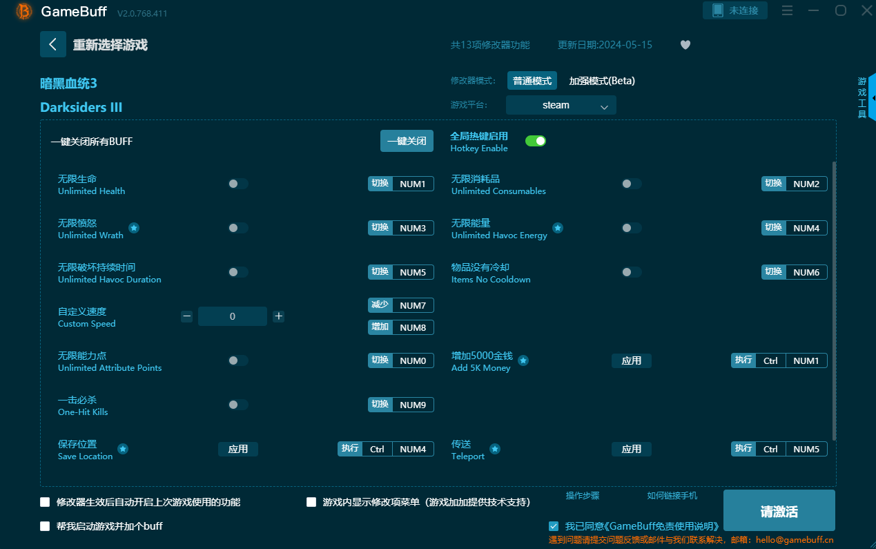Screen dimensions: 876x549
Task: Turn on Unlimited Havoc Duration
Action: click(238, 272)
